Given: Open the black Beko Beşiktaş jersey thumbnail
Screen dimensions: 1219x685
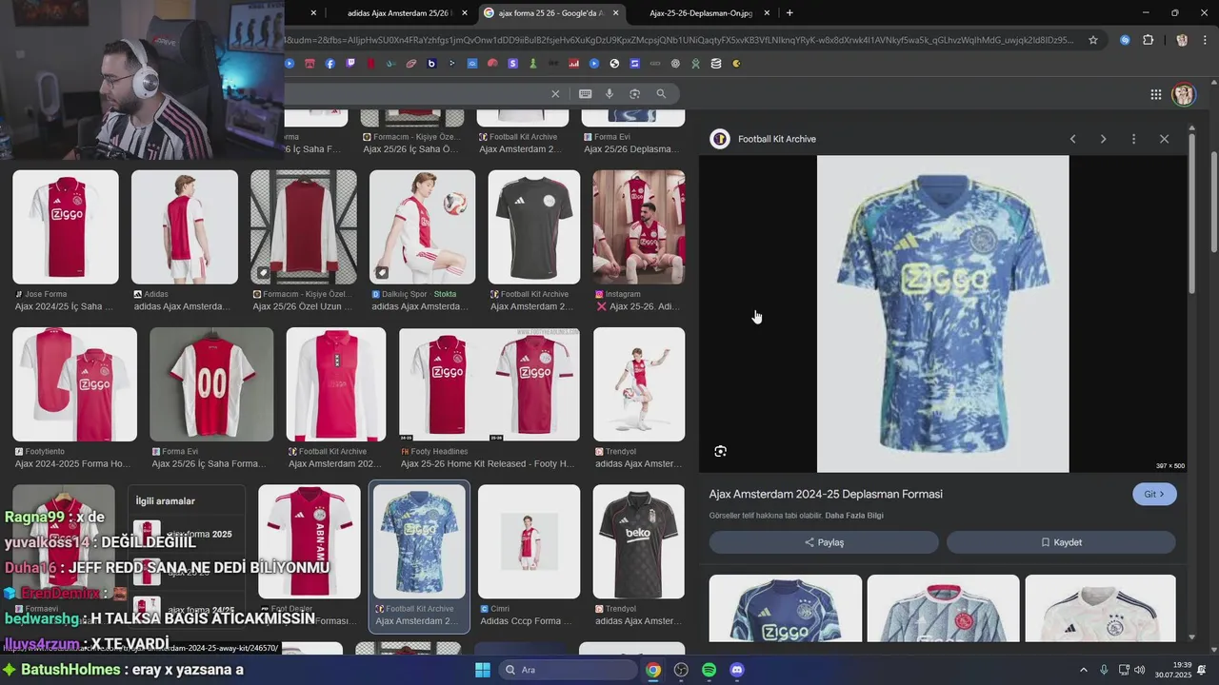Looking at the screenshot, I should [x=638, y=541].
